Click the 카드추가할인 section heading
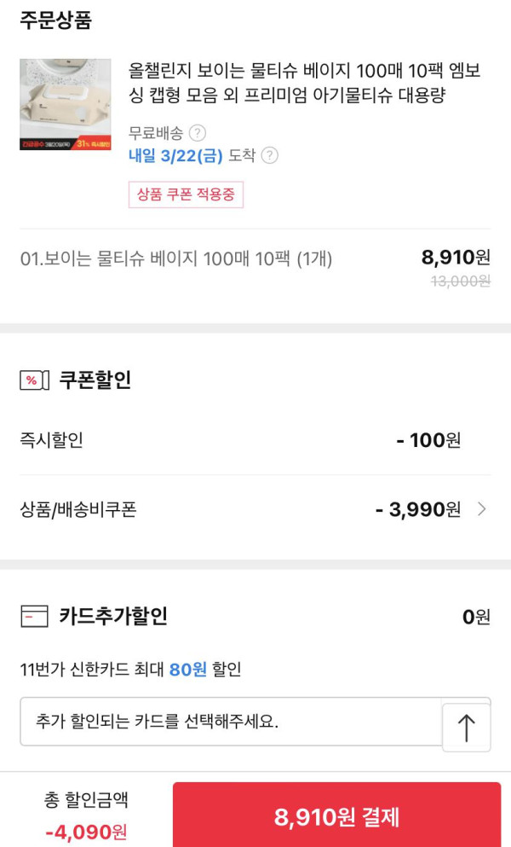 (113, 616)
